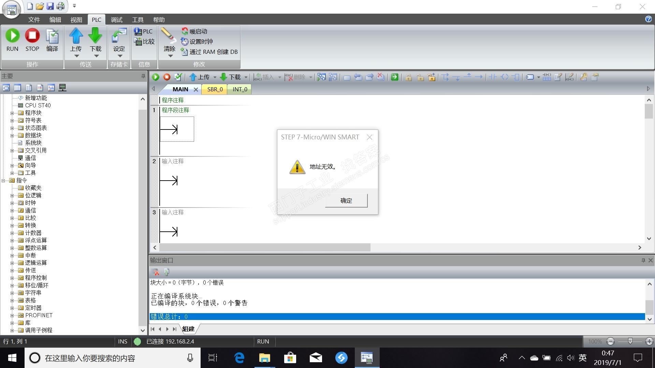
Task: Open Microsoft Edge from taskbar
Action: click(239, 358)
